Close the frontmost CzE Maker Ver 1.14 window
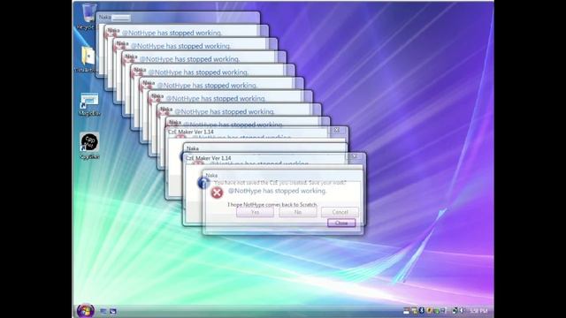 pyautogui.click(x=355, y=156)
